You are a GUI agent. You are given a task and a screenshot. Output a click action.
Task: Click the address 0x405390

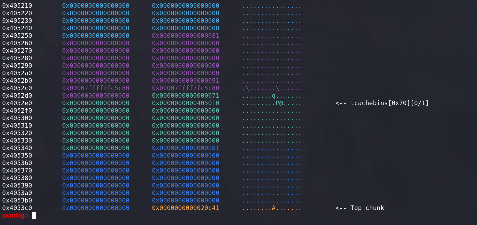tap(17, 185)
